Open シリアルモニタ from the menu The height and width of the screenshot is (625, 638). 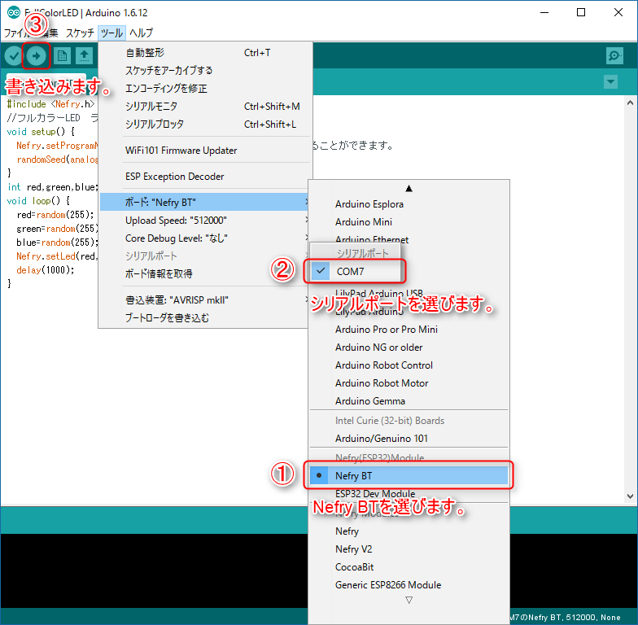tap(205, 106)
